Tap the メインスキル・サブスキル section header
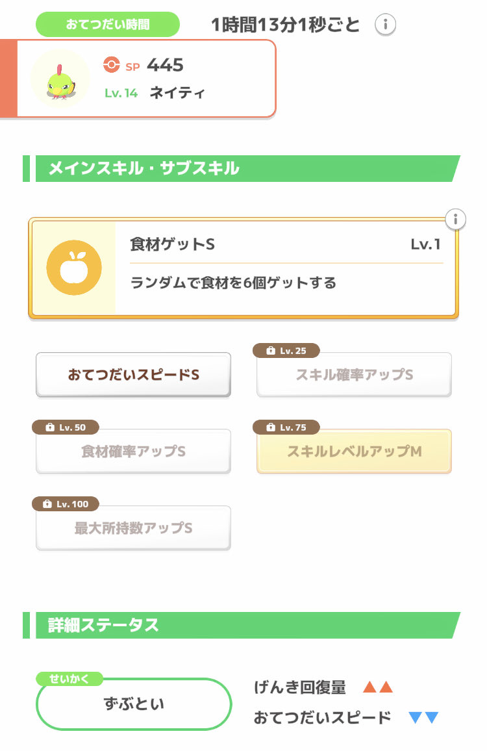The height and width of the screenshot is (751, 487). (x=240, y=169)
